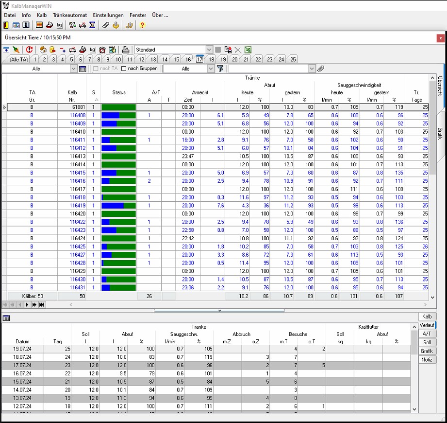Enable the 'nach Gruppen' checkbox
Screen dimensions: 447x423
tap(124, 69)
